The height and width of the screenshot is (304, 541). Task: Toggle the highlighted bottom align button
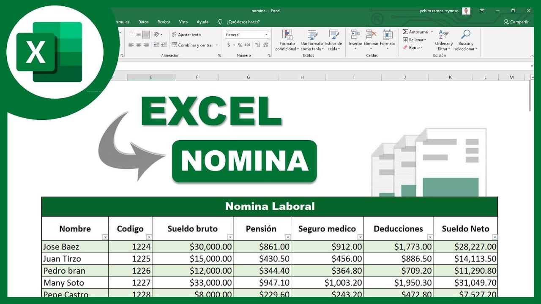coord(146,34)
